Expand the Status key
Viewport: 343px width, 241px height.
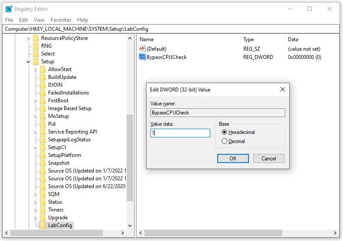pos(36,202)
